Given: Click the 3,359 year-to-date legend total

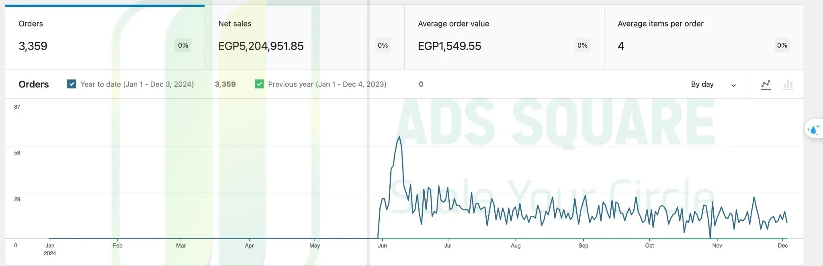Looking at the screenshot, I should point(225,84).
